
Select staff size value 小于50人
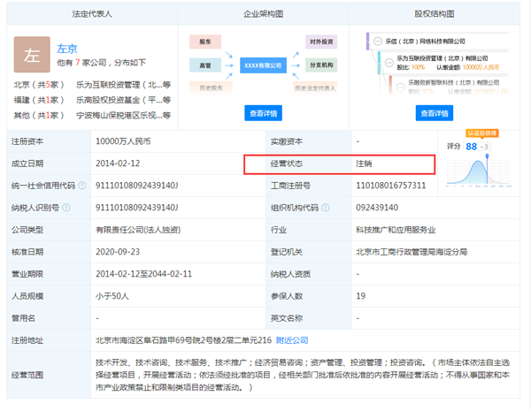tap(112, 296)
